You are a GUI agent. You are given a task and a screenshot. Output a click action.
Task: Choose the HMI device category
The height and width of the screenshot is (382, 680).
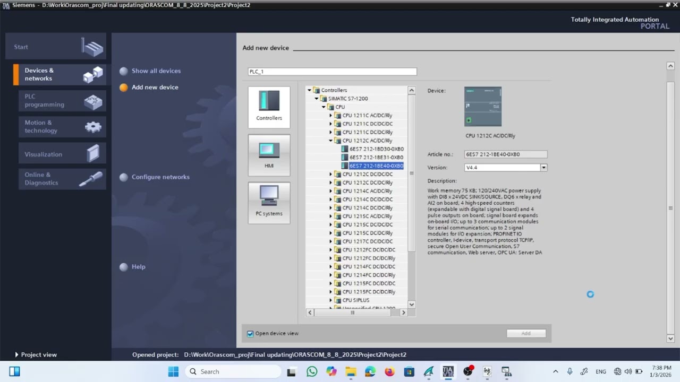point(269,155)
